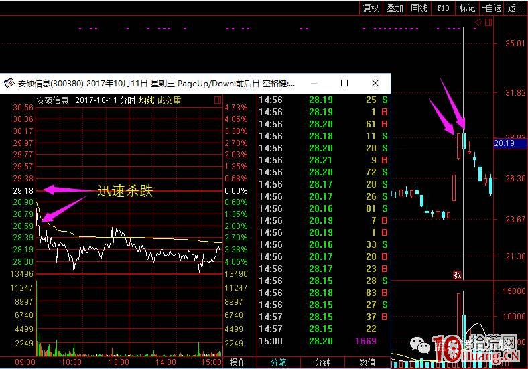Select the 画线 drawing tool
This screenshot has width=528, height=369.
[419, 8]
